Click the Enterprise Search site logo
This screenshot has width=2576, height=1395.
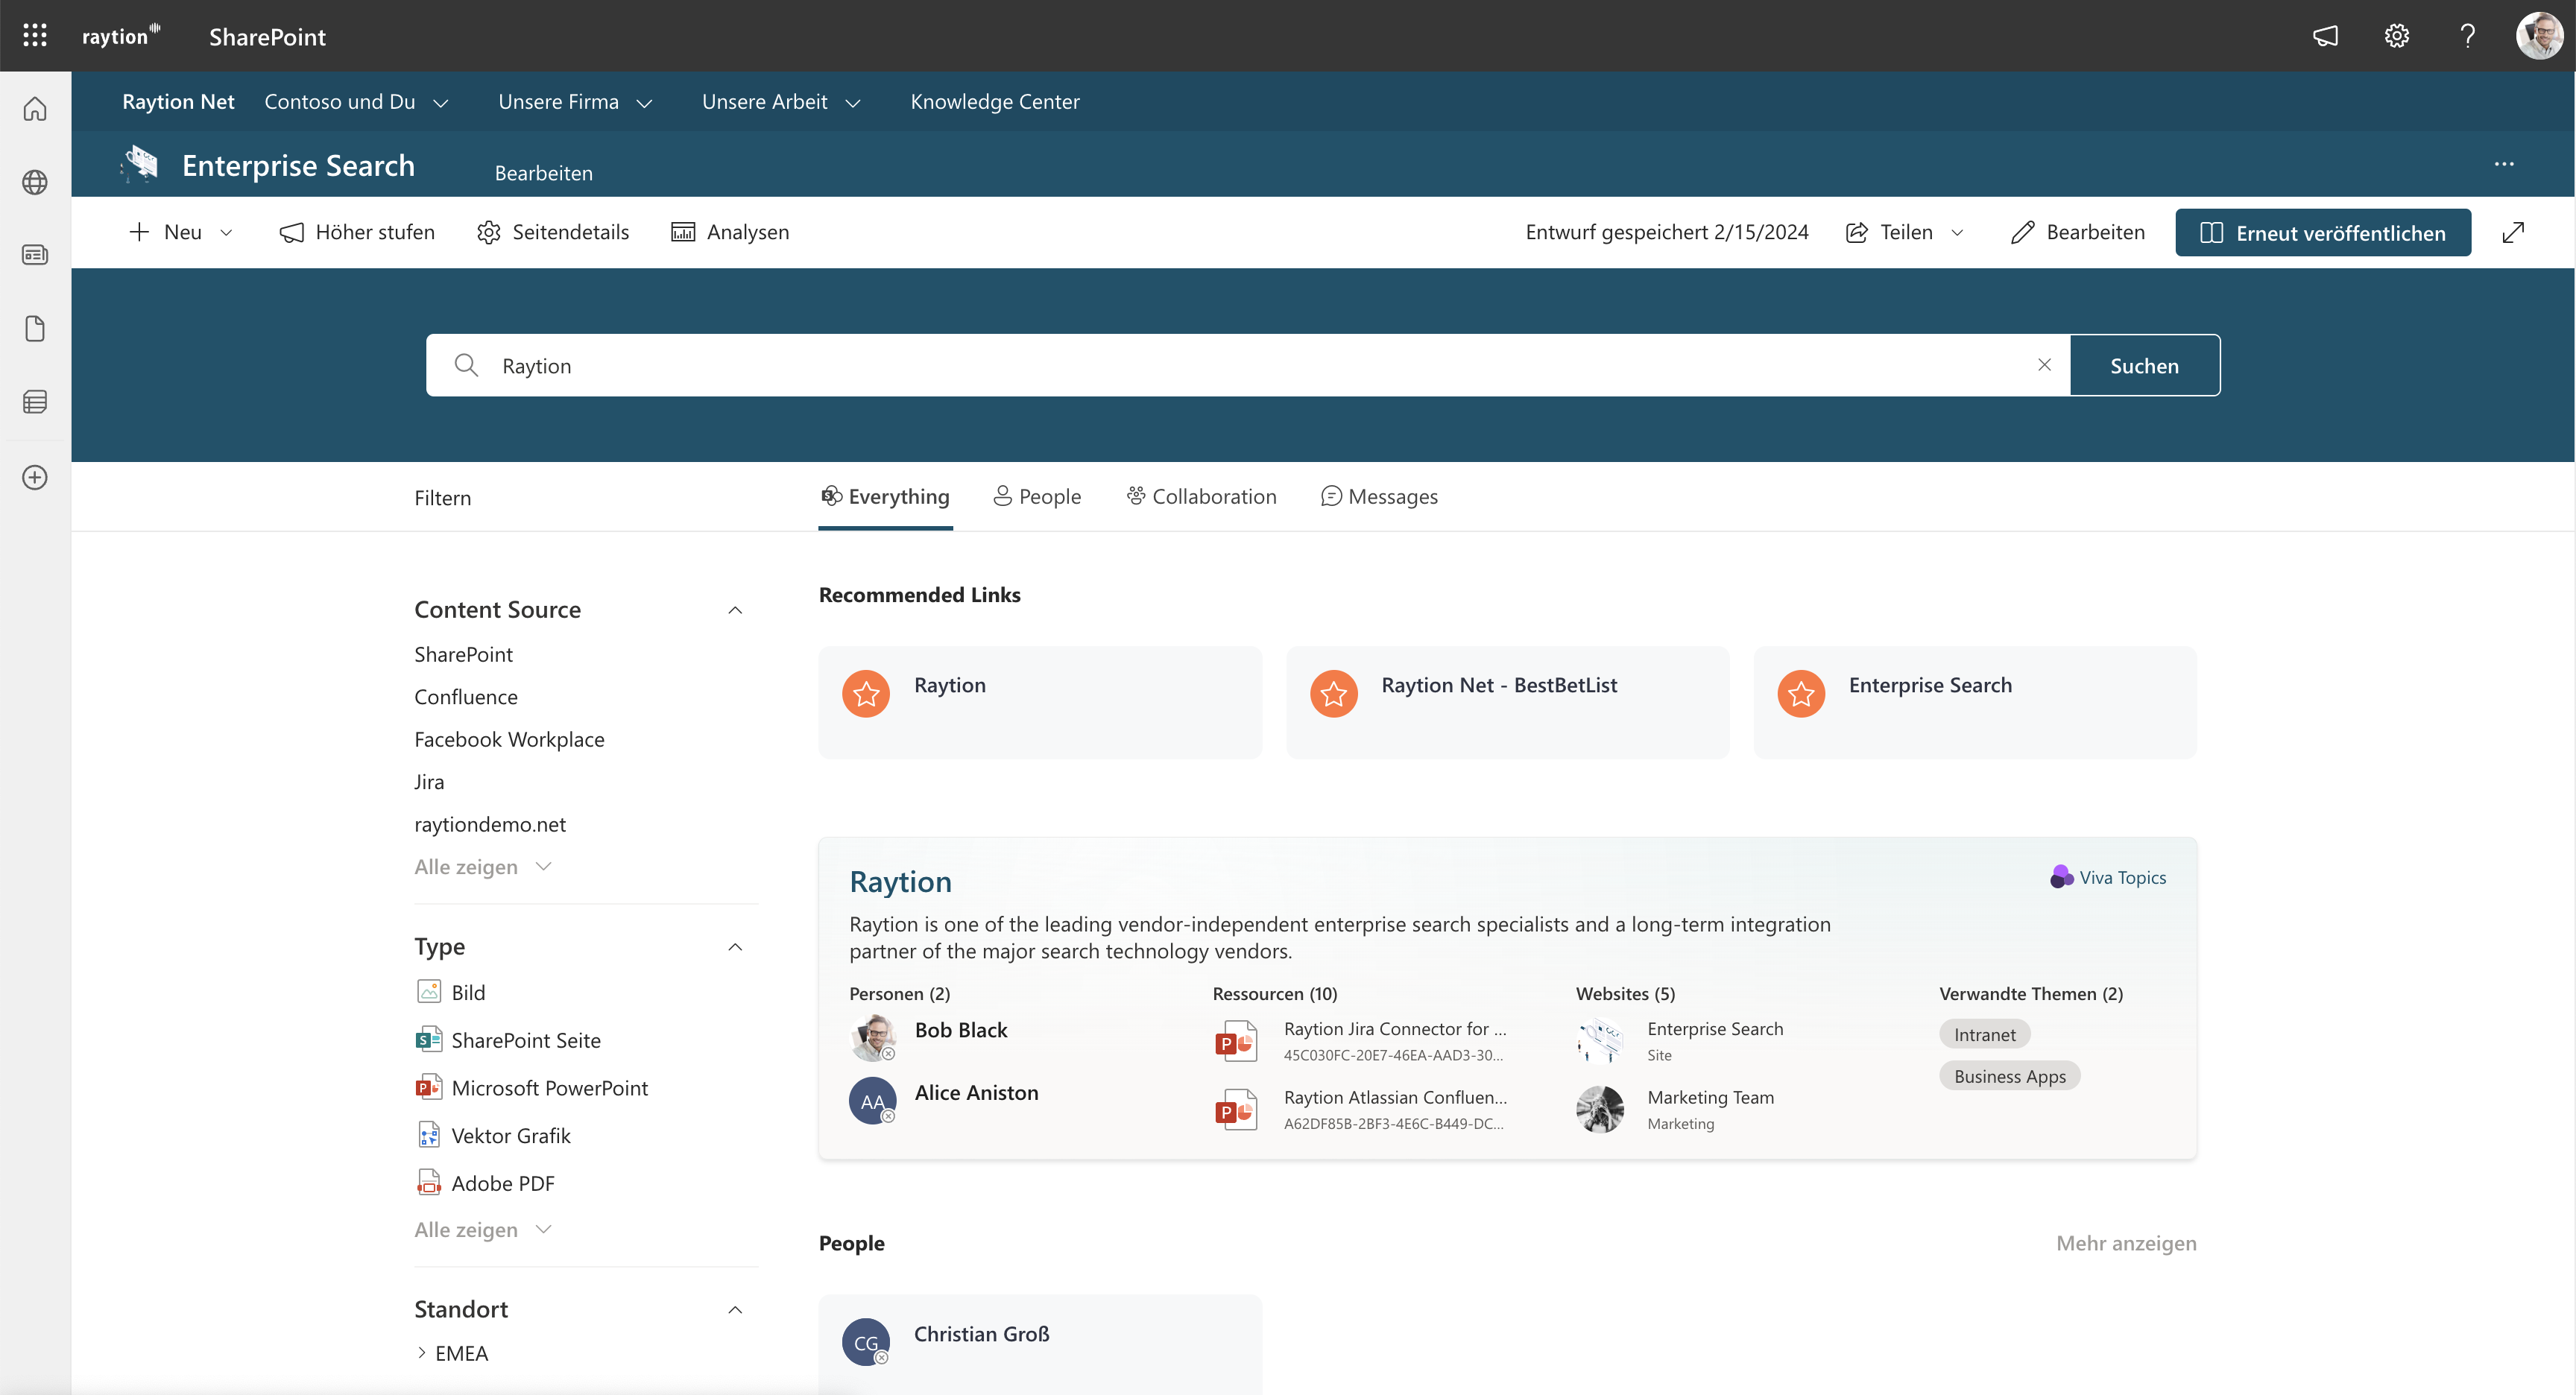tap(140, 164)
